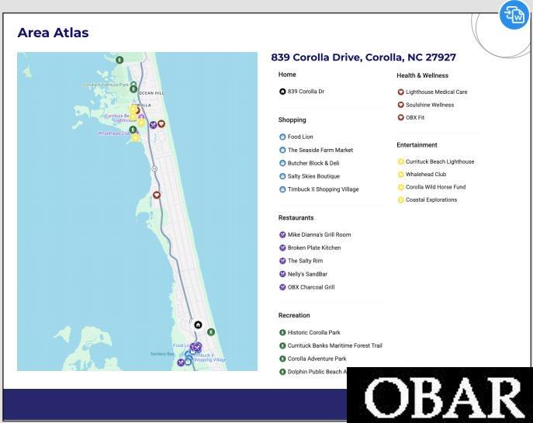Click the Health & Wellness category heading

[422, 75]
